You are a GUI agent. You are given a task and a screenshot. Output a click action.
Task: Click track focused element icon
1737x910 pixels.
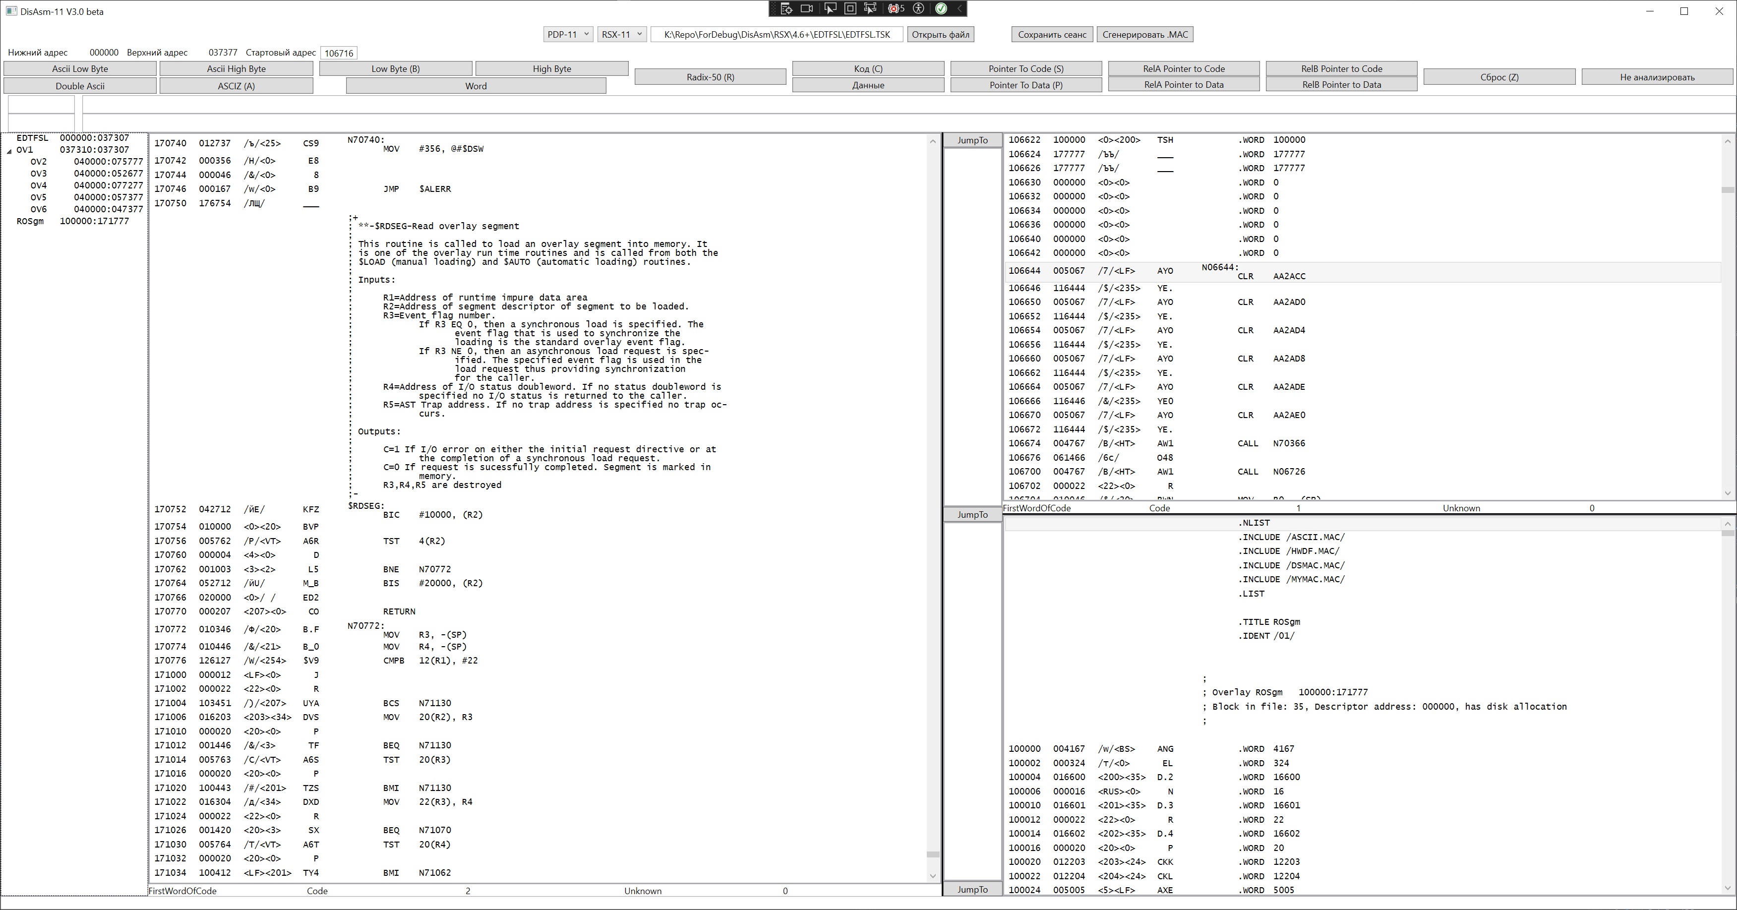click(x=871, y=9)
